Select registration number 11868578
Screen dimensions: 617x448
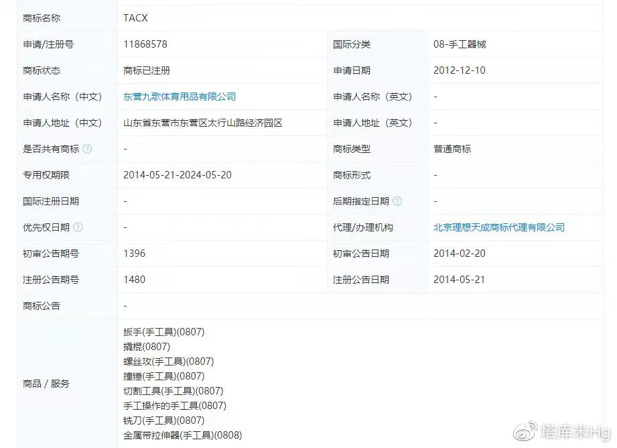coord(145,44)
